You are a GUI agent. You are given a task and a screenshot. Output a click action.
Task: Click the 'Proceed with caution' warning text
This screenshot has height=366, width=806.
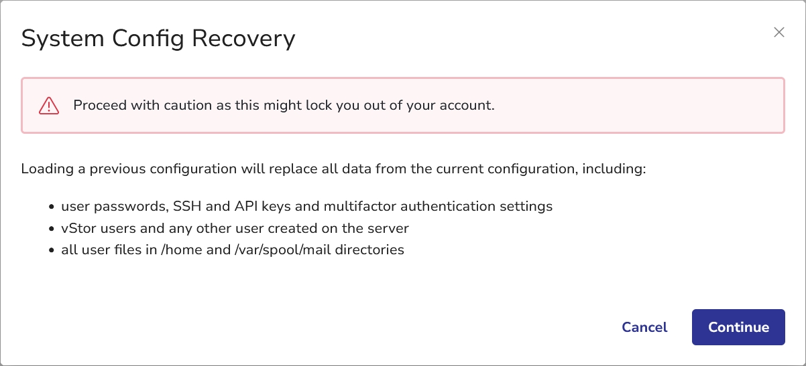[x=284, y=106]
